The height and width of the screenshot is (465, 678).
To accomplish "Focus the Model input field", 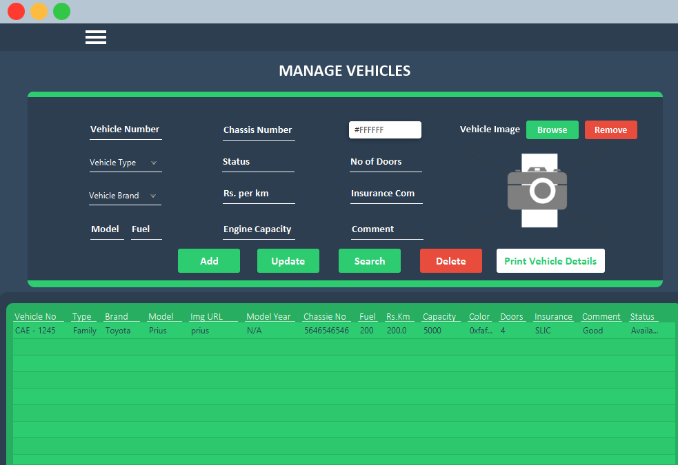I will pos(107,229).
